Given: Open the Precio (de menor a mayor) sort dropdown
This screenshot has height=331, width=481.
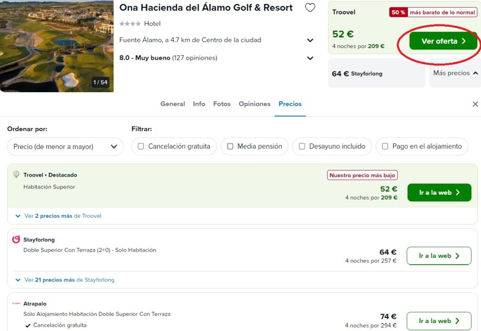Looking at the screenshot, I should 65,147.
